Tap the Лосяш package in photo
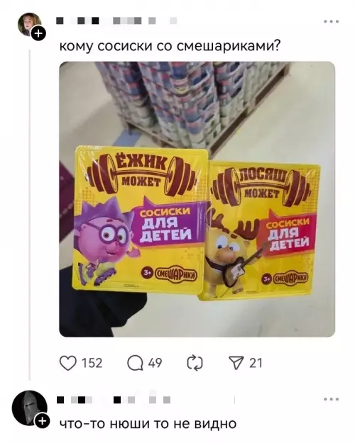Screen dimensions: 355x443 (x=260, y=230)
